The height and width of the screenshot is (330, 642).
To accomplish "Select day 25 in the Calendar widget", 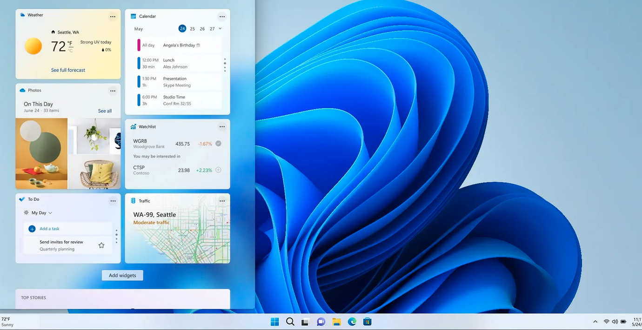I will point(192,29).
